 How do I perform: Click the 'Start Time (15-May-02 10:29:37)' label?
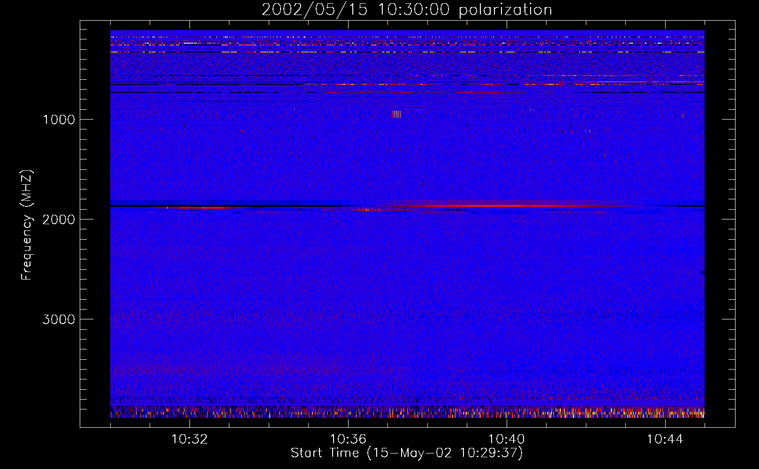[407, 453]
